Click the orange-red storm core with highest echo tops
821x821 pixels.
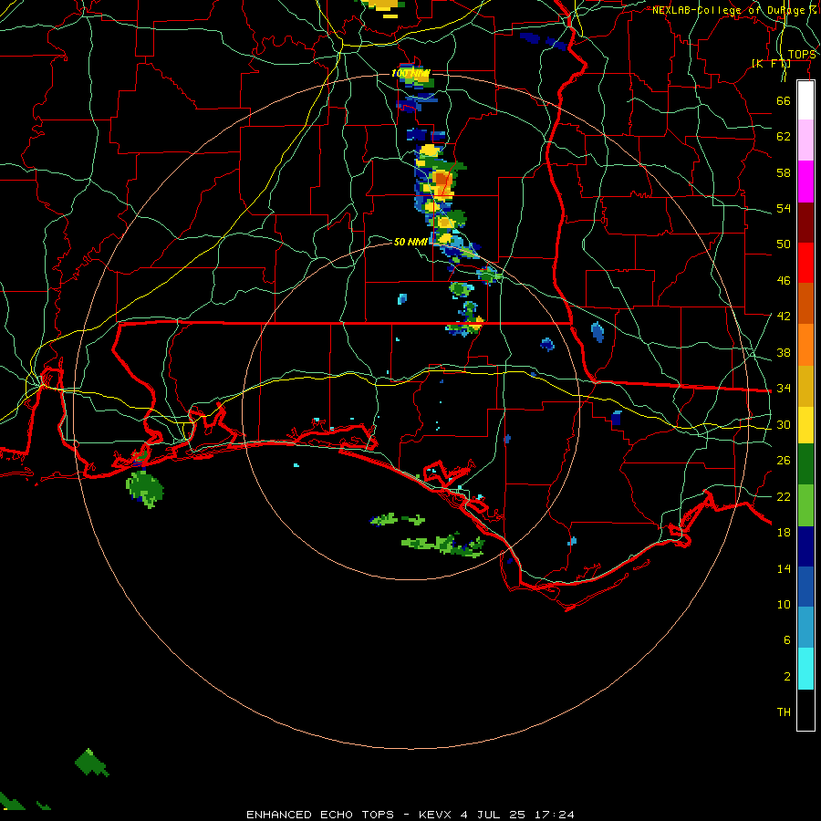coord(442,180)
